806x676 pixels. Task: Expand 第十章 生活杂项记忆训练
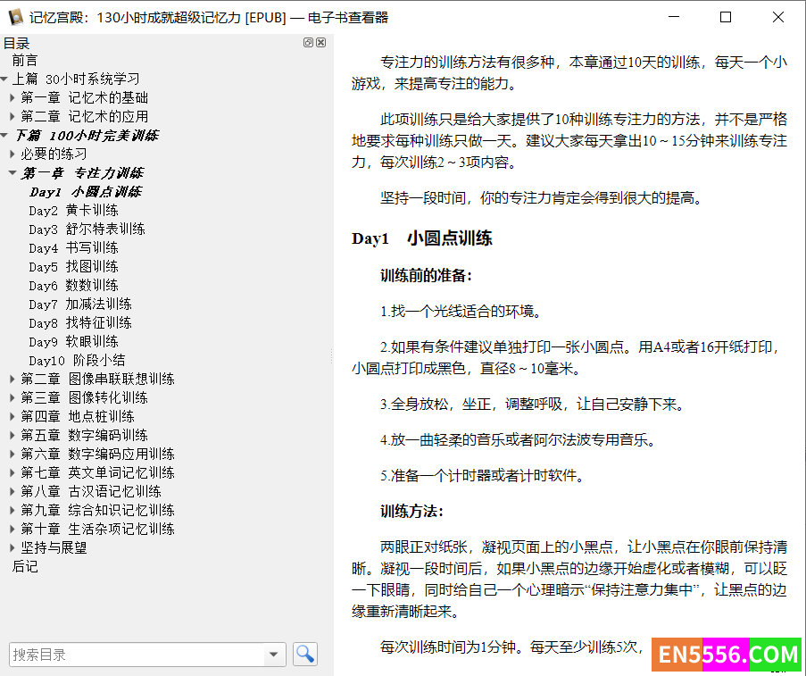pos(12,530)
